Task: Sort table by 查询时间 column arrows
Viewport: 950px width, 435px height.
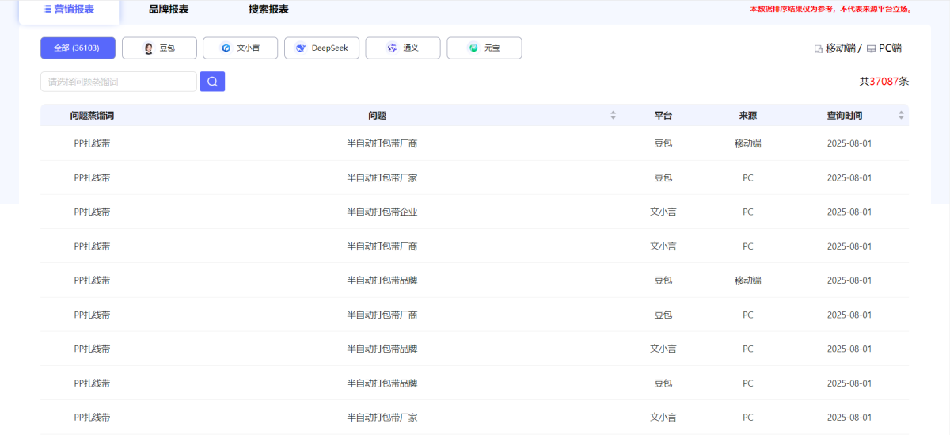Action: [901, 116]
